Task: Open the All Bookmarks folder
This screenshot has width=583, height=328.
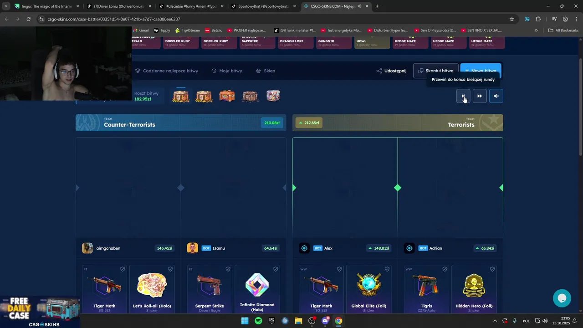Action: 563,31
